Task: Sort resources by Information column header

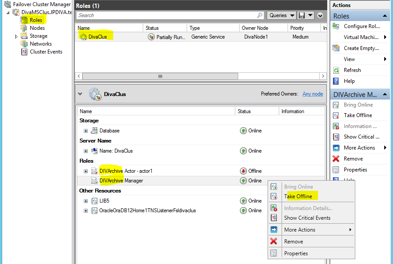Action: click(302, 111)
